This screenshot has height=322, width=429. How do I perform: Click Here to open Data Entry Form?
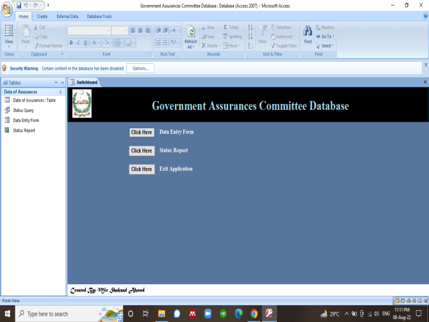click(x=142, y=132)
